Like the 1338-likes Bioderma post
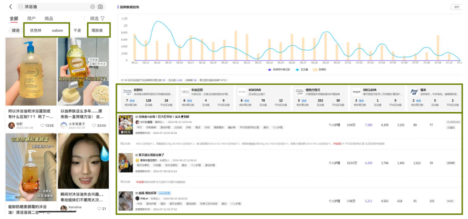The width and height of the screenshot is (468, 219). click(42, 126)
